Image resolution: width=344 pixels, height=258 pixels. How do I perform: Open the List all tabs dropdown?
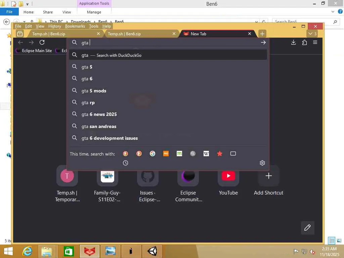pyautogui.click(x=312, y=34)
